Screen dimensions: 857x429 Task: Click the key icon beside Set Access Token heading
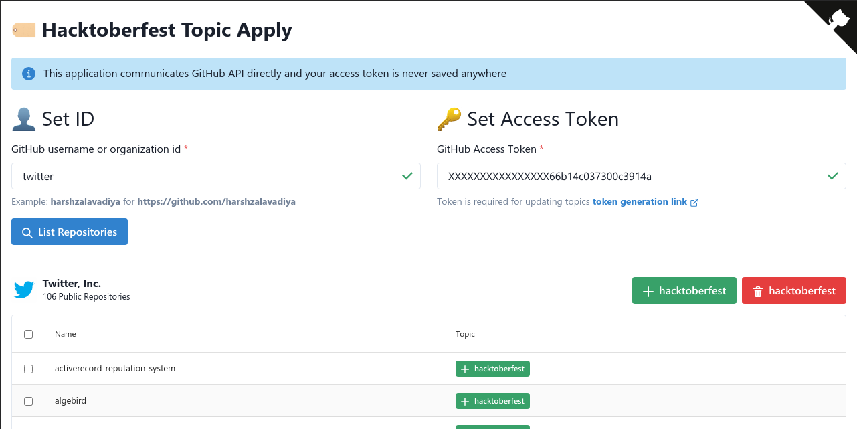(x=449, y=118)
